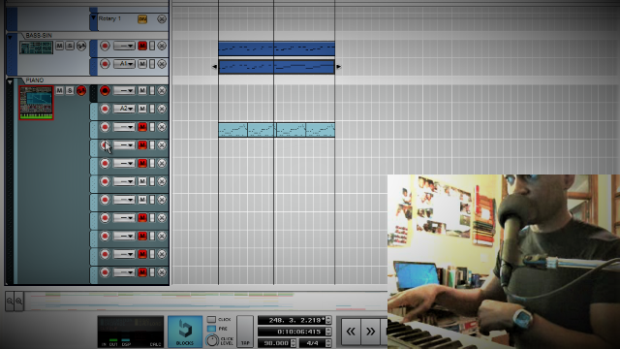The image size is (620, 349).
Task: Click the song navigator overview bar
Action: click(x=205, y=301)
